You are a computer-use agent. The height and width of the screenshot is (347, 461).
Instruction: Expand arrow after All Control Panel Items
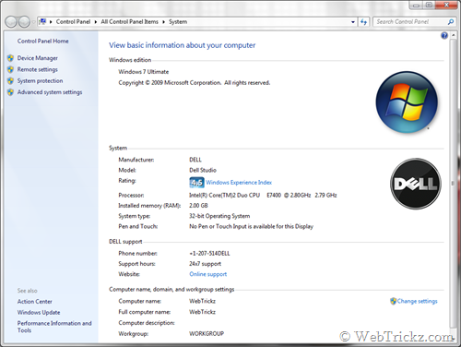(163, 22)
